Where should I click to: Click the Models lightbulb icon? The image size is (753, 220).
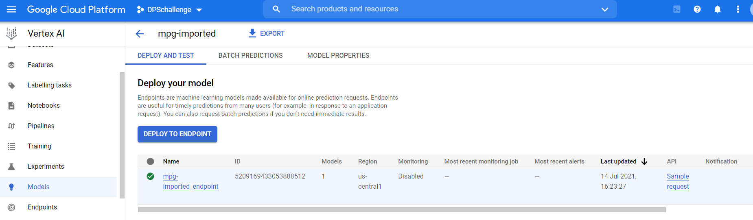(11, 187)
